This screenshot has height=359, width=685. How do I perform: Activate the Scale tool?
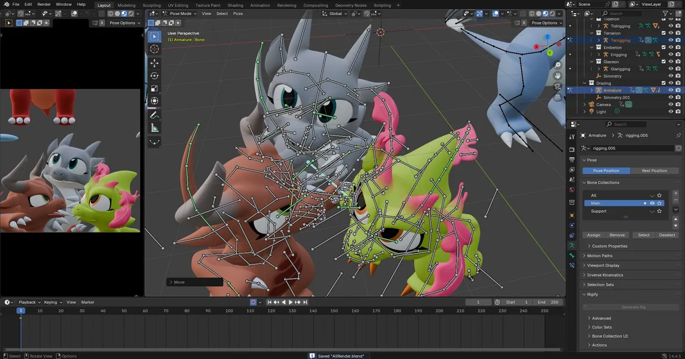154,88
